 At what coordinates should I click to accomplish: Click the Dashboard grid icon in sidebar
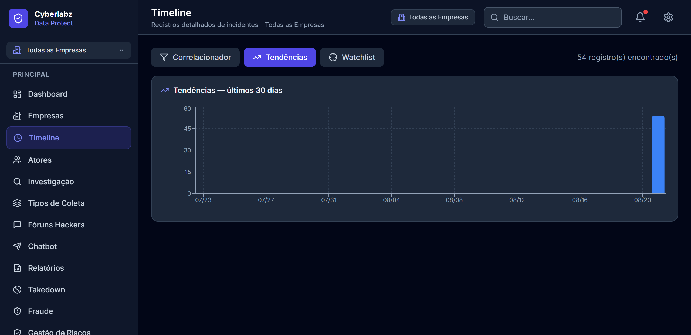click(x=17, y=94)
